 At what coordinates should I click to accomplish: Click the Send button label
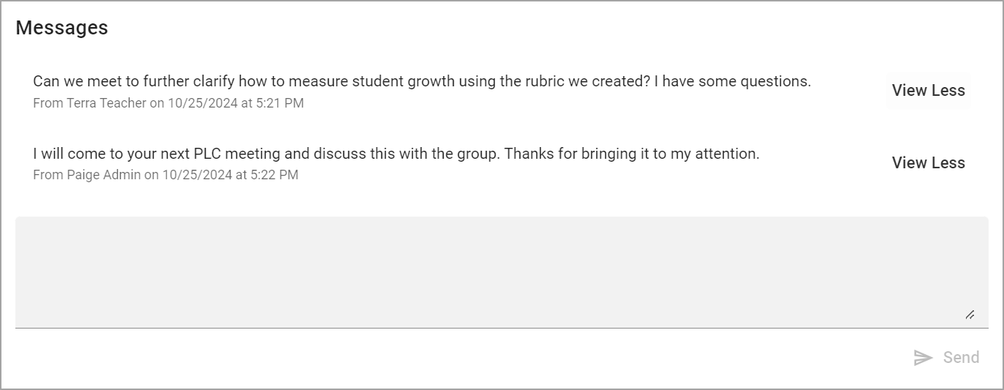click(961, 358)
